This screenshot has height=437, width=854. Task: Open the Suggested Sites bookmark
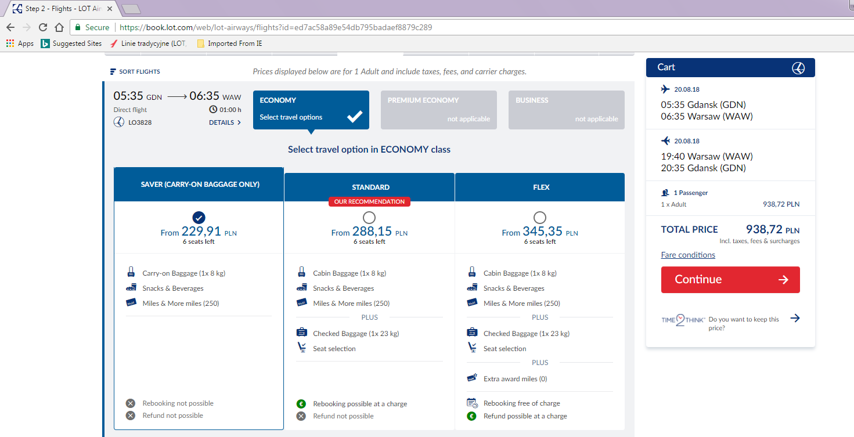pos(71,44)
